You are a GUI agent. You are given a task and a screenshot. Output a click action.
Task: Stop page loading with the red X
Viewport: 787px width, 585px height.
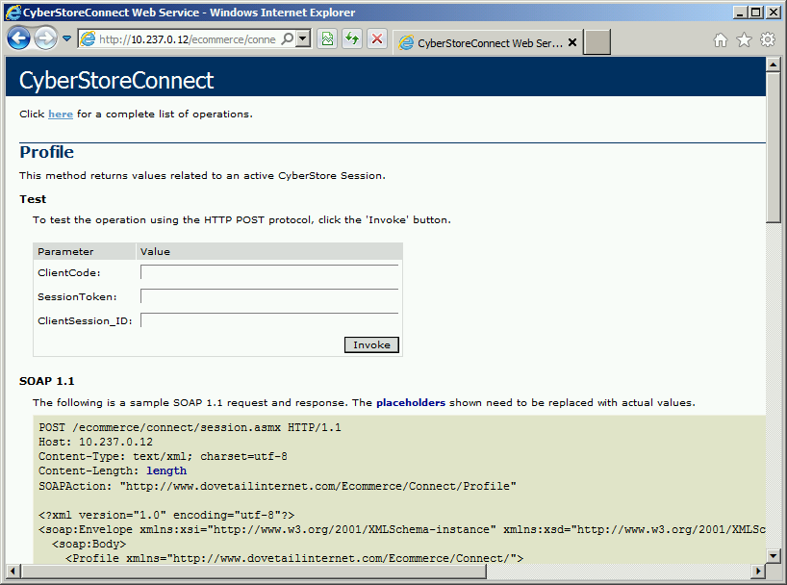point(377,39)
